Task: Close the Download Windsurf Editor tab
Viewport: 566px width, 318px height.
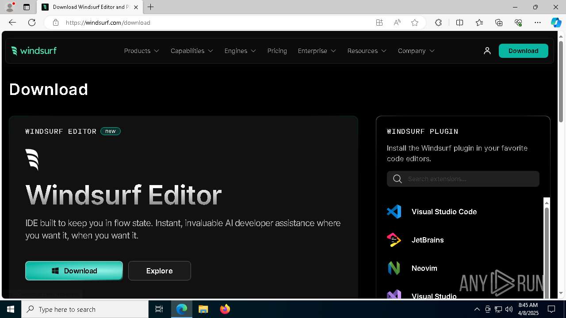Action: (136, 7)
